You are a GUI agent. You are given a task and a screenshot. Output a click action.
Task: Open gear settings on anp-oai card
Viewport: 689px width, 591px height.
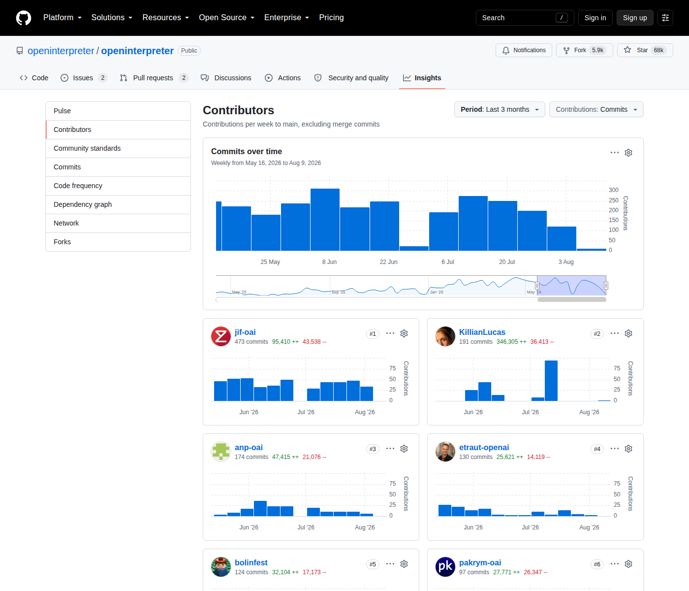[x=404, y=449]
